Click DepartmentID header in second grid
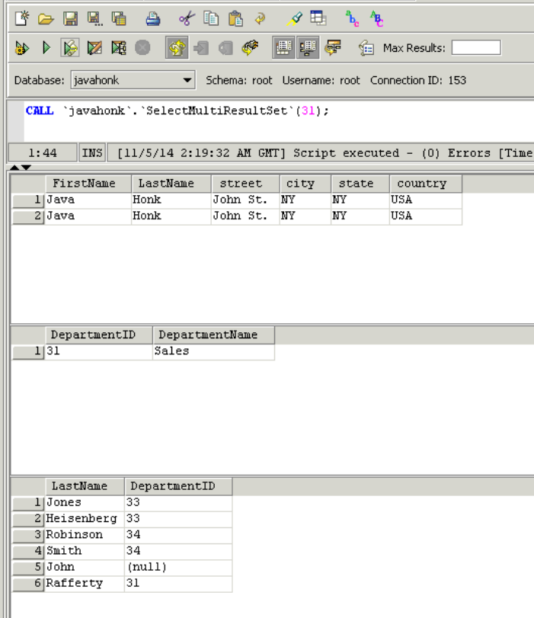This screenshot has height=618, width=534. pos(98,335)
